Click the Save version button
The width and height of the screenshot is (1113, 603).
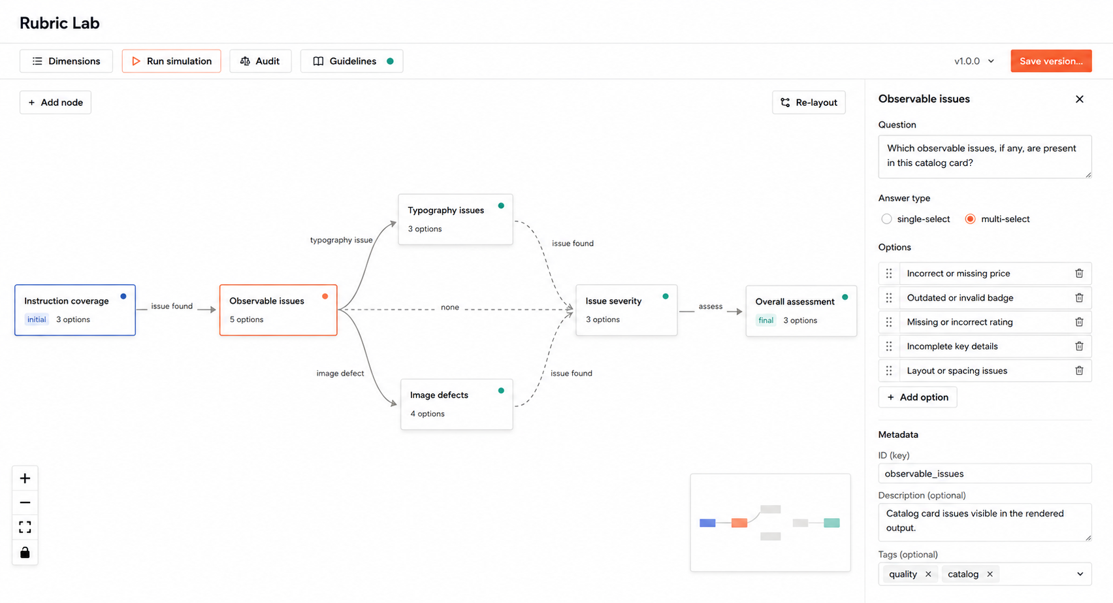pyautogui.click(x=1051, y=61)
